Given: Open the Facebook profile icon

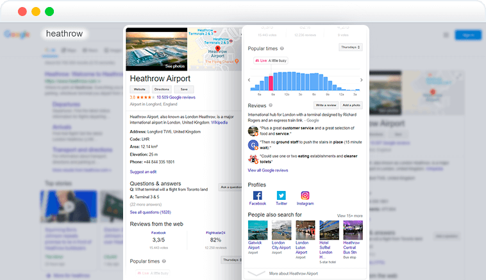Looking at the screenshot, I should [x=258, y=195].
